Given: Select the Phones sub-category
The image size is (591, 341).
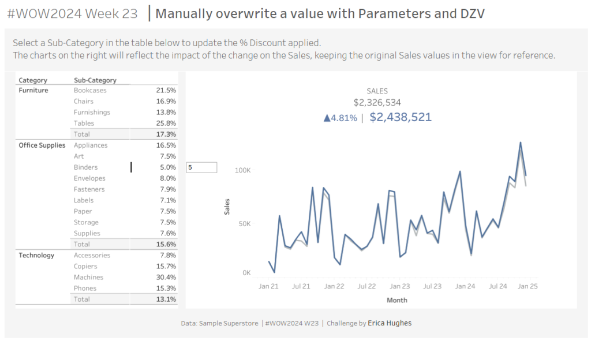Looking at the screenshot, I should tap(85, 288).
